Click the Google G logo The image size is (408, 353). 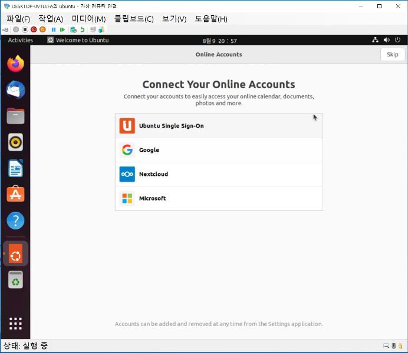click(x=127, y=150)
